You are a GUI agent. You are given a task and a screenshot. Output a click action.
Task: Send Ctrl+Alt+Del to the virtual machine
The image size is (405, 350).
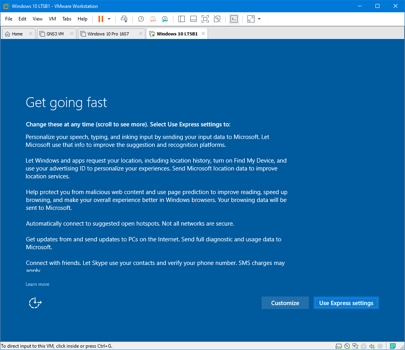tap(124, 19)
